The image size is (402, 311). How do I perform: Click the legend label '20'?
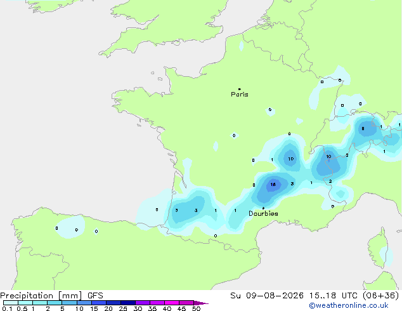108,308
